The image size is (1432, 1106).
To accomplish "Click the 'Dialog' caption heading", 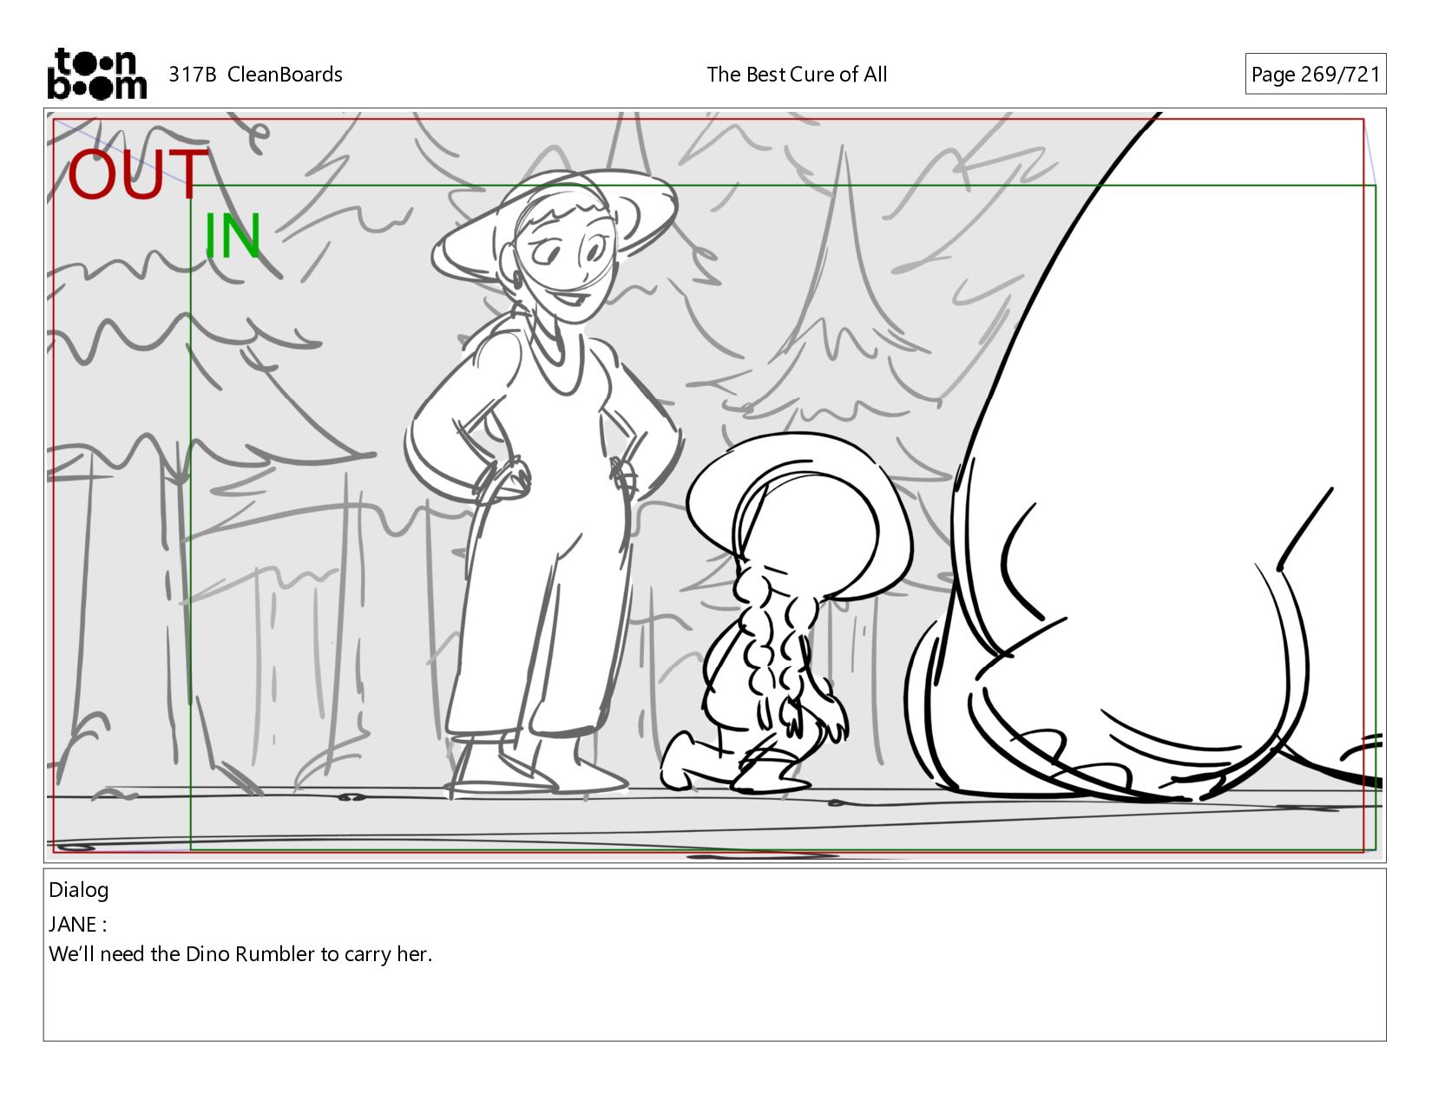I will 79,890.
